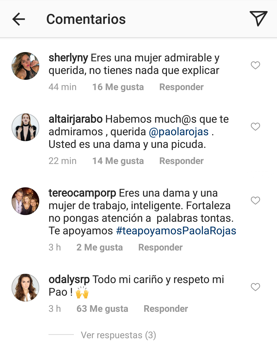277x349 pixels.
Task: Like tereocamporp's comment with the heart
Action: click(x=255, y=200)
